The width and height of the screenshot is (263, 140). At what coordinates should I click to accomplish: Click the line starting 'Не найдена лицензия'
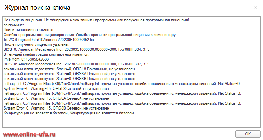point(96,20)
